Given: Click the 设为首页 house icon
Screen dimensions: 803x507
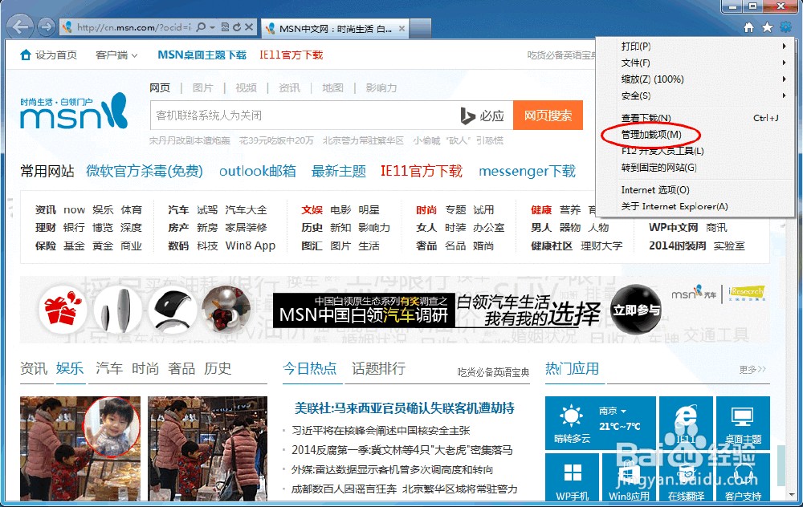Looking at the screenshot, I should click(x=26, y=55).
